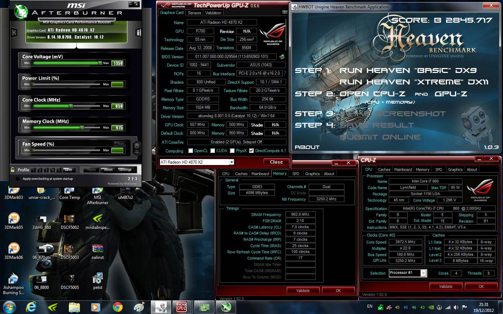Open the MSI Afterburner desktop shortcut
Screen dimensions: 503x314
[97, 195]
